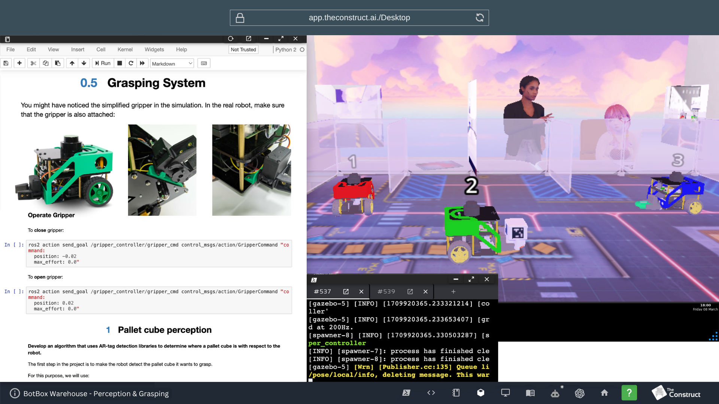The height and width of the screenshot is (404, 719).
Task: Click the terminal panel icon in its title bar
Action: point(314,280)
